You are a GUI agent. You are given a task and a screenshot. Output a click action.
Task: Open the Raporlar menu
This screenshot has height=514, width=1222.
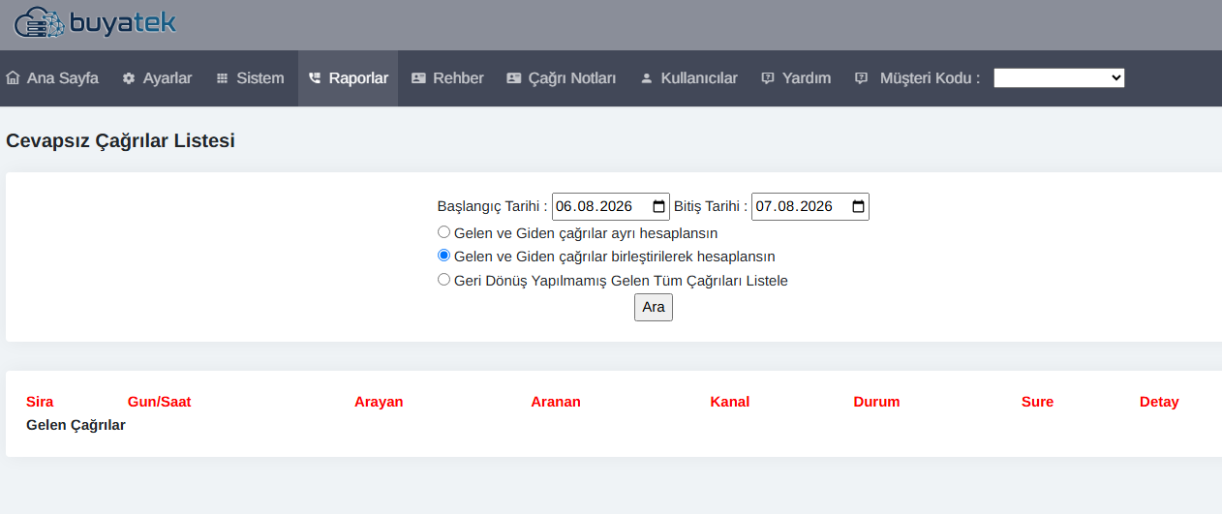coord(349,78)
